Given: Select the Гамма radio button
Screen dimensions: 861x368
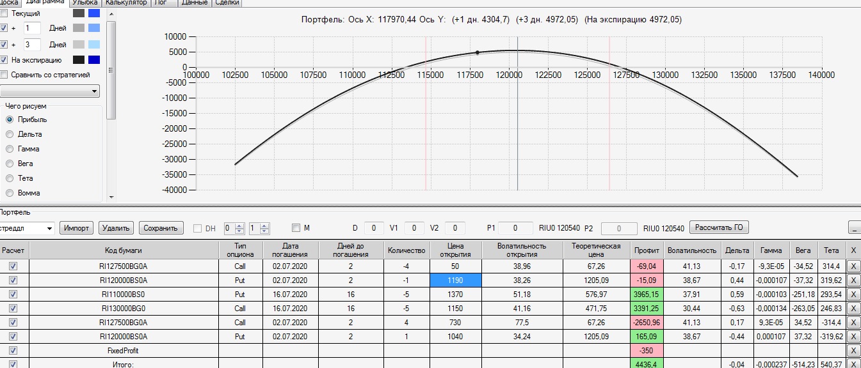Looking at the screenshot, I should tap(10, 149).
